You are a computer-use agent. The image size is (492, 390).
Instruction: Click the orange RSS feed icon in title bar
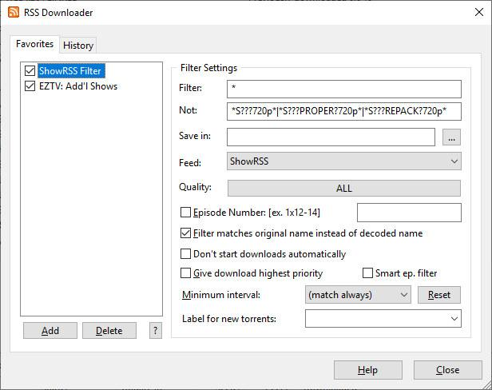coord(14,12)
